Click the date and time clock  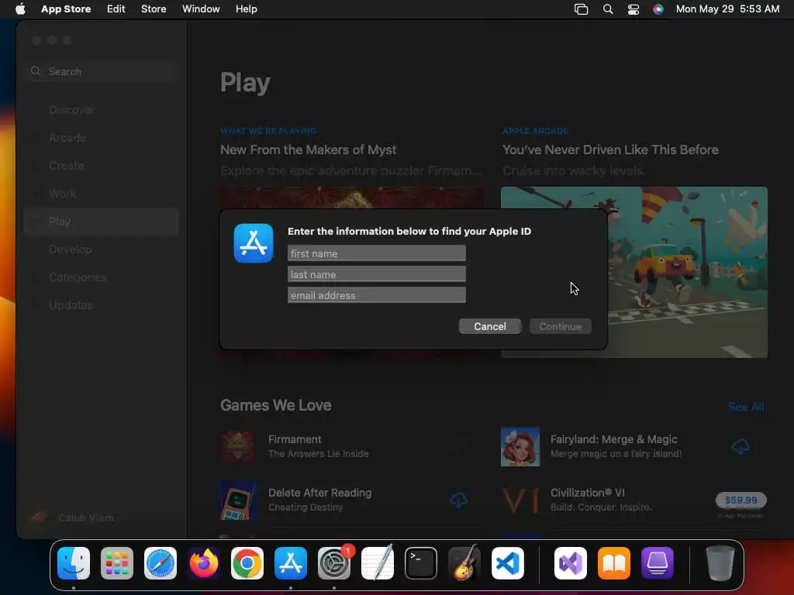727,9
